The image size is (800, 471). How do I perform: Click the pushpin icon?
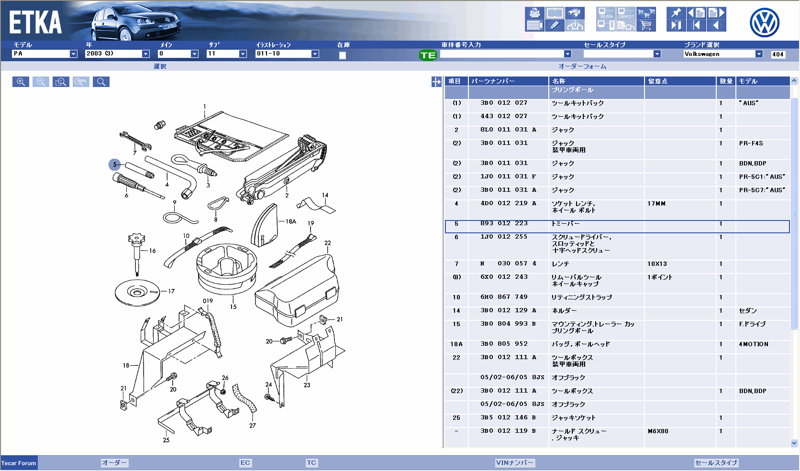point(676,13)
